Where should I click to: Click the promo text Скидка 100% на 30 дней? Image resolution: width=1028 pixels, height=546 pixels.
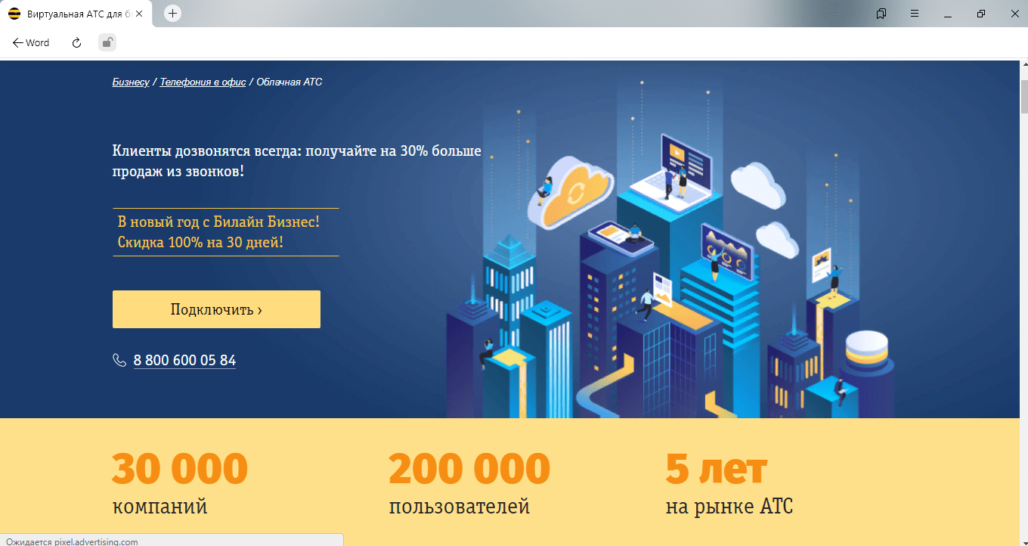pos(200,243)
